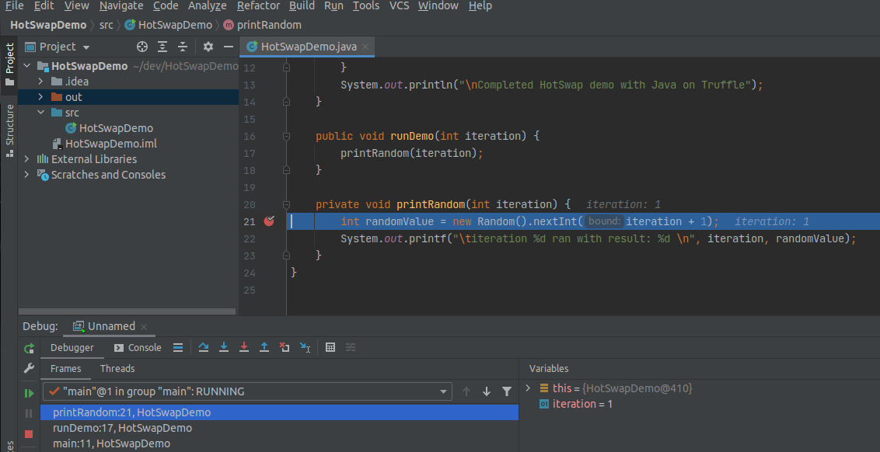Toggle fold marker at line 16

point(286,136)
